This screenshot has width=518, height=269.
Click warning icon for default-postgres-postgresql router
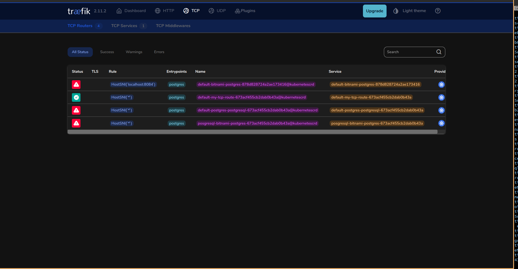[x=76, y=110]
